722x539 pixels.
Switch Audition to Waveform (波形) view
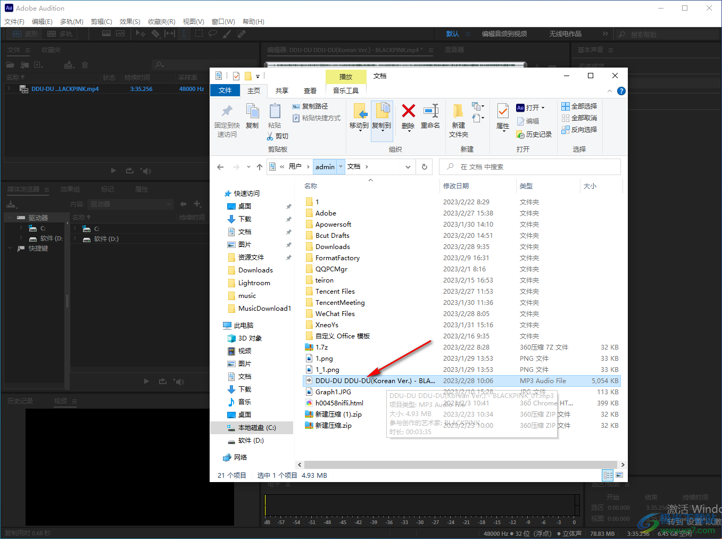pos(25,34)
